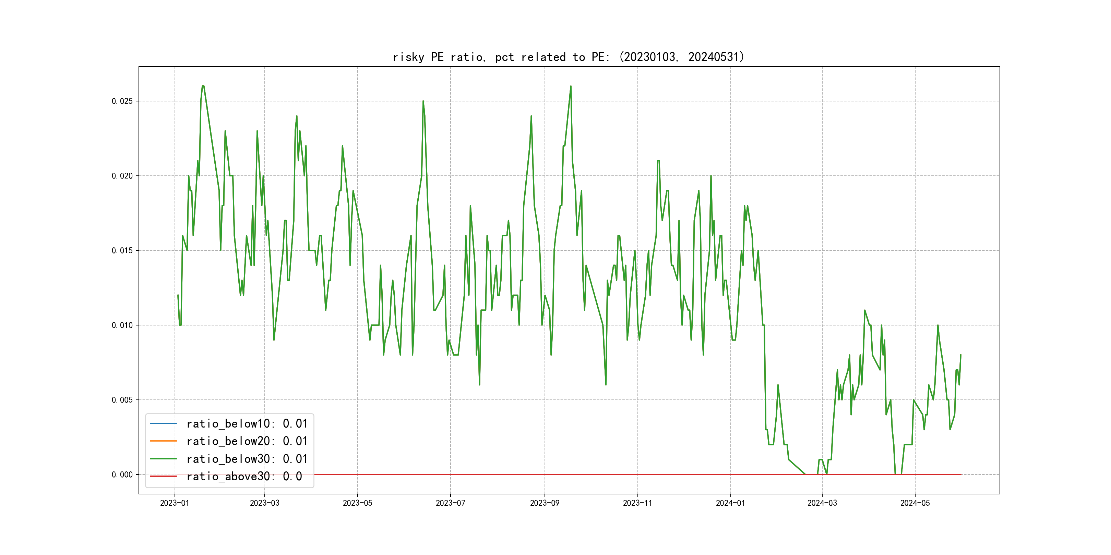The width and height of the screenshot is (1111, 555).
Task: Click the green ratio_below30 legend line swatch
Action: tap(163, 459)
